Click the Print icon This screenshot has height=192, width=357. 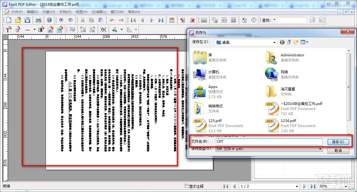(38, 20)
